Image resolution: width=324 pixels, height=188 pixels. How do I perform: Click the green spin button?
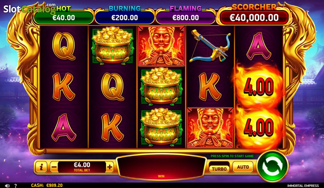(x=273, y=166)
